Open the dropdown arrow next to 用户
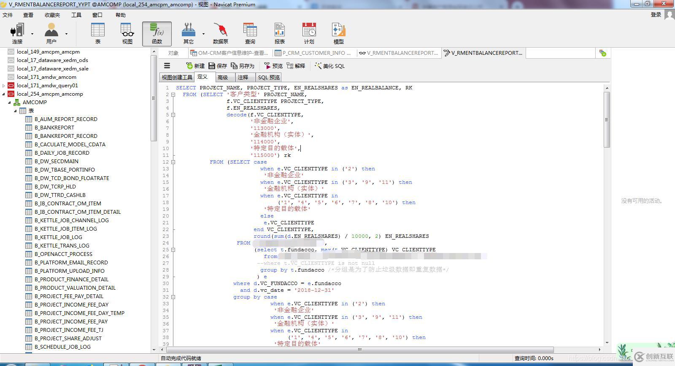 (66, 34)
